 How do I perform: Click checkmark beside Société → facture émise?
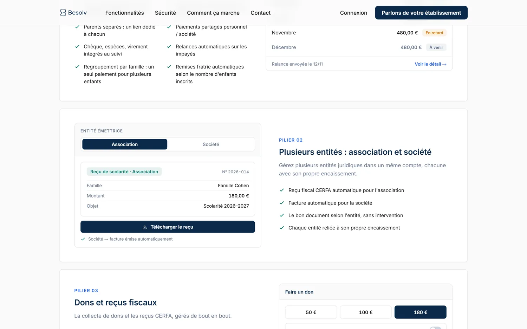click(83, 239)
